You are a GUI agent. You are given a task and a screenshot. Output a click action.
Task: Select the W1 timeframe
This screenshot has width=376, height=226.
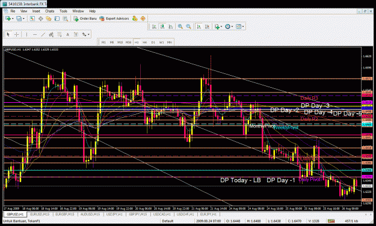point(162,43)
